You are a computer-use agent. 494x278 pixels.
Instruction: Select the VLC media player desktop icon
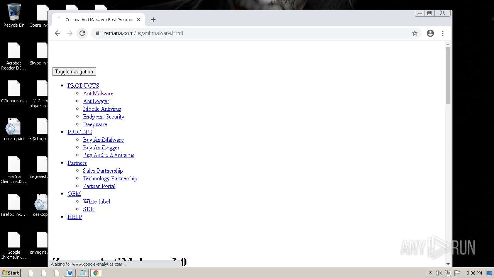(x=39, y=94)
